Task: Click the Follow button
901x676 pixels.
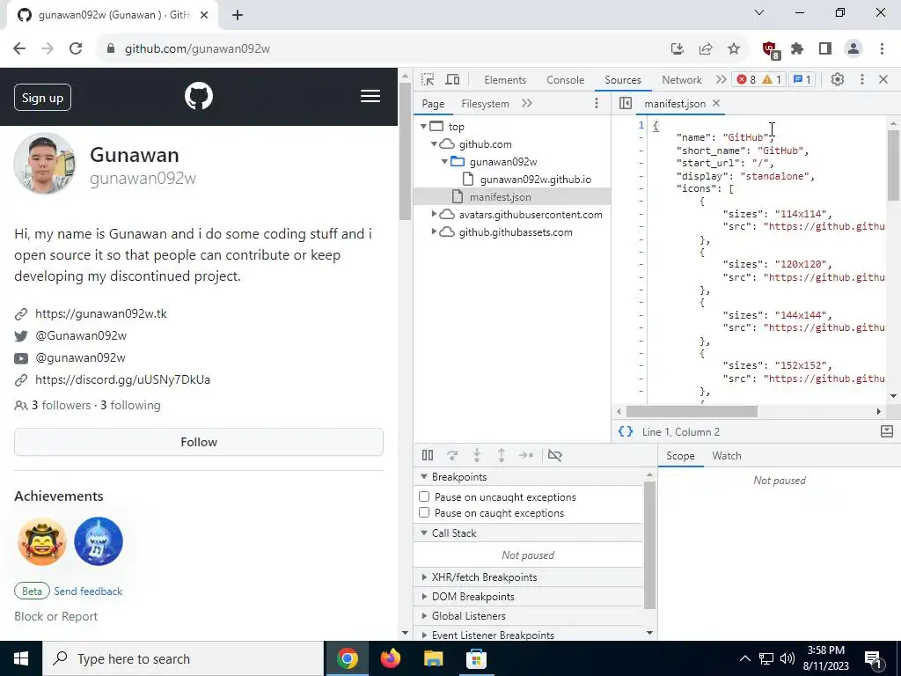Action: tap(199, 442)
